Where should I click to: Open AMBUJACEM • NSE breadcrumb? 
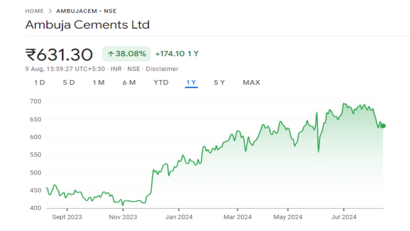(x=86, y=11)
